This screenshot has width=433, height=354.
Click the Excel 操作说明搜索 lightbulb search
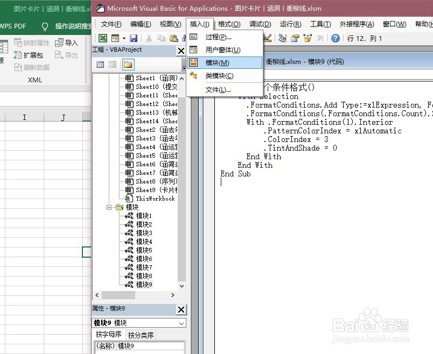pyautogui.click(x=66, y=26)
